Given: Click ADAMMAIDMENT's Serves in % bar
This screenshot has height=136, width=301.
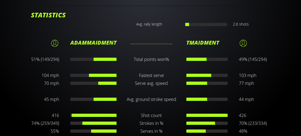Looking at the screenshot, I should point(93,131).
